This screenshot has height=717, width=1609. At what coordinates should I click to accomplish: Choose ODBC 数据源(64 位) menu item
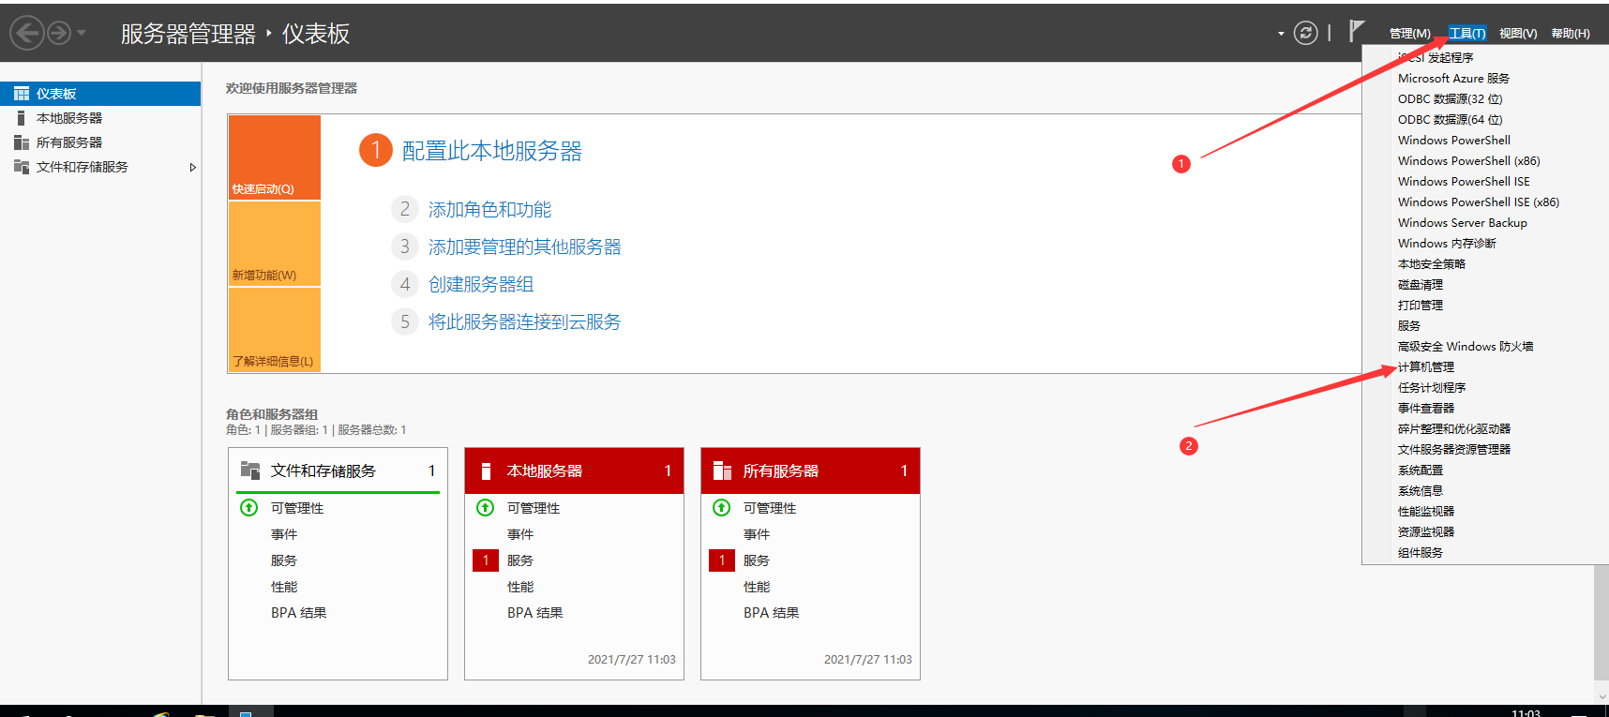1450,120
